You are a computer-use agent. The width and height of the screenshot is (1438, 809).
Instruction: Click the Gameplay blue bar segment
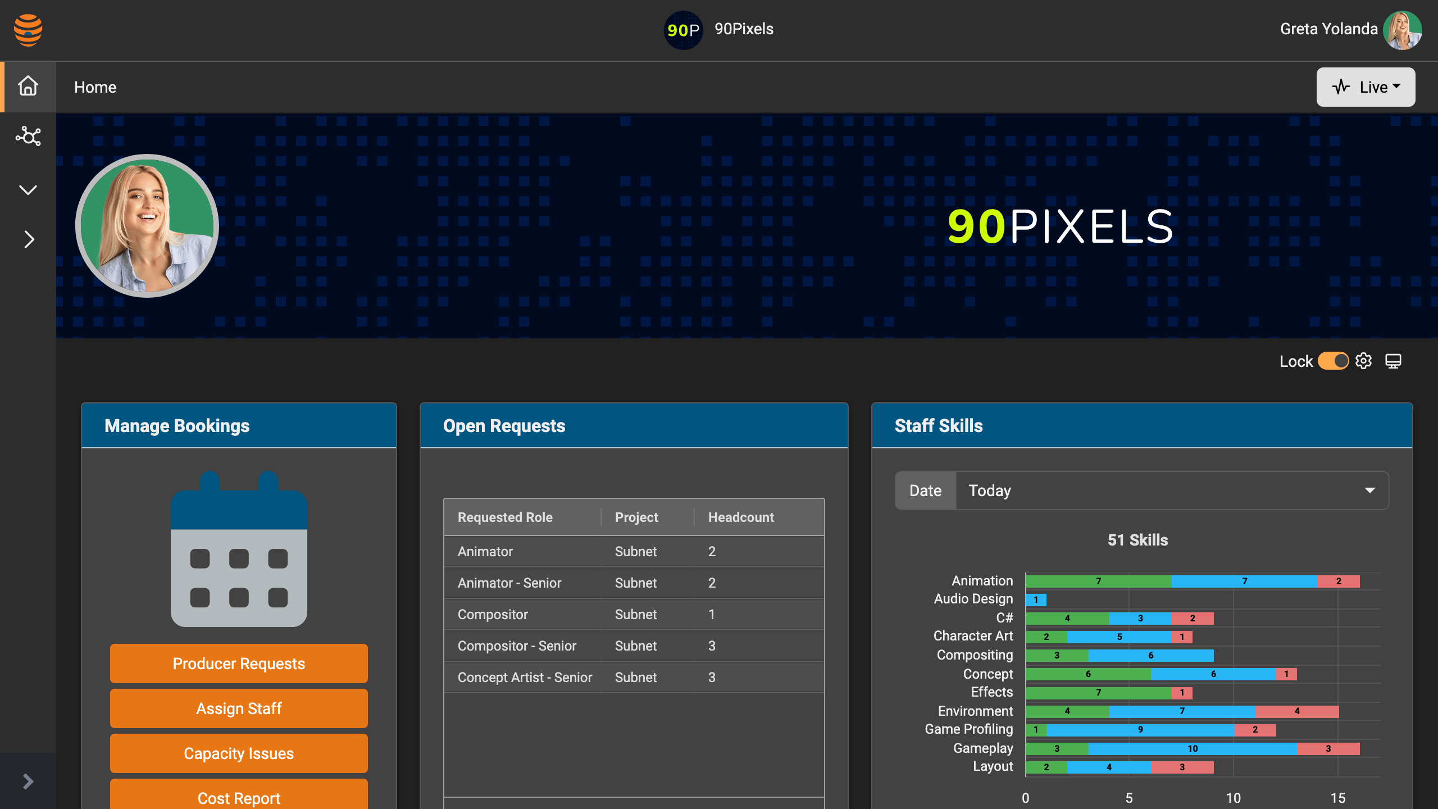[x=1193, y=748]
